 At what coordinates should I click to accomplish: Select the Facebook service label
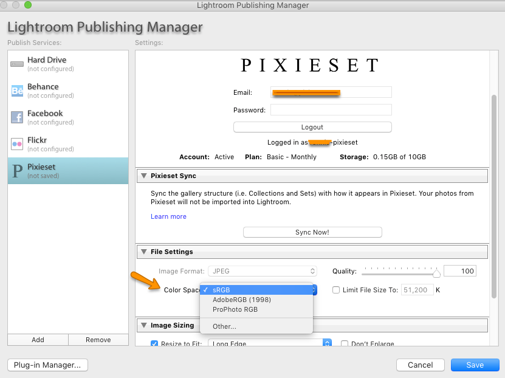point(45,113)
